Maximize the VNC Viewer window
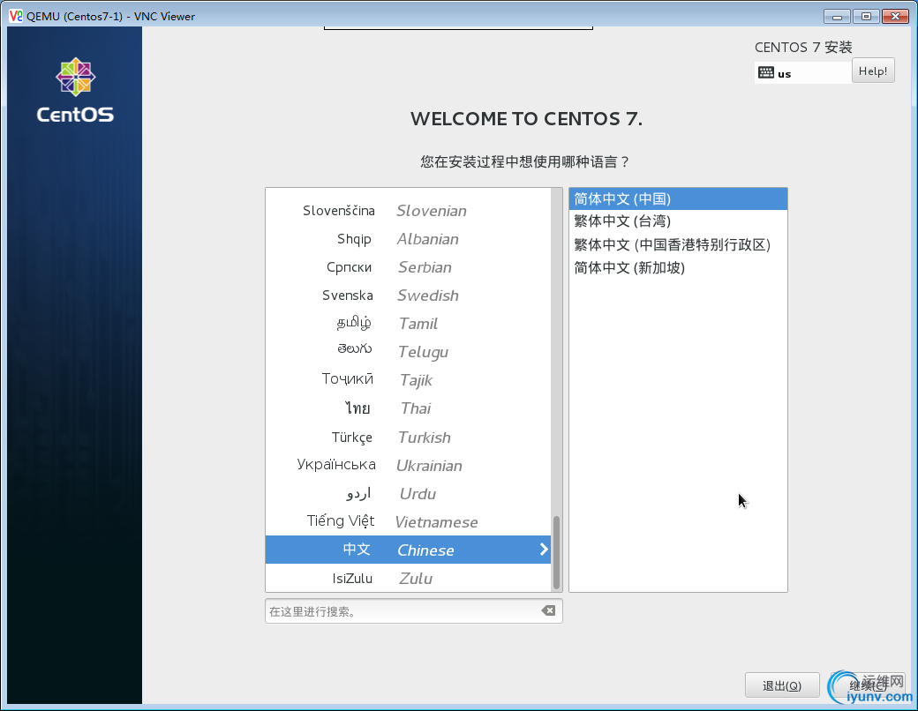Image resolution: width=918 pixels, height=711 pixels. coord(866,17)
